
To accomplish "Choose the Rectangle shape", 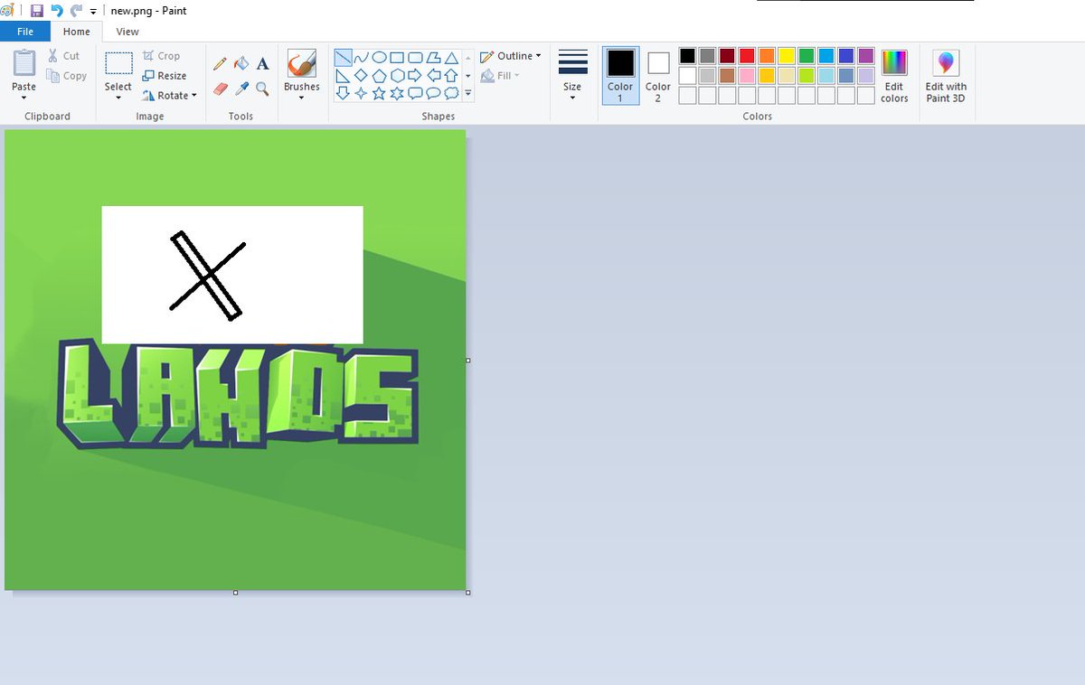I will tap(397, 58).
